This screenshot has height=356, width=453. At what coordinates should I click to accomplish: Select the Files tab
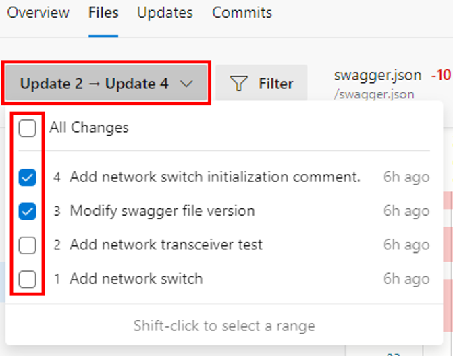[103, 13]
